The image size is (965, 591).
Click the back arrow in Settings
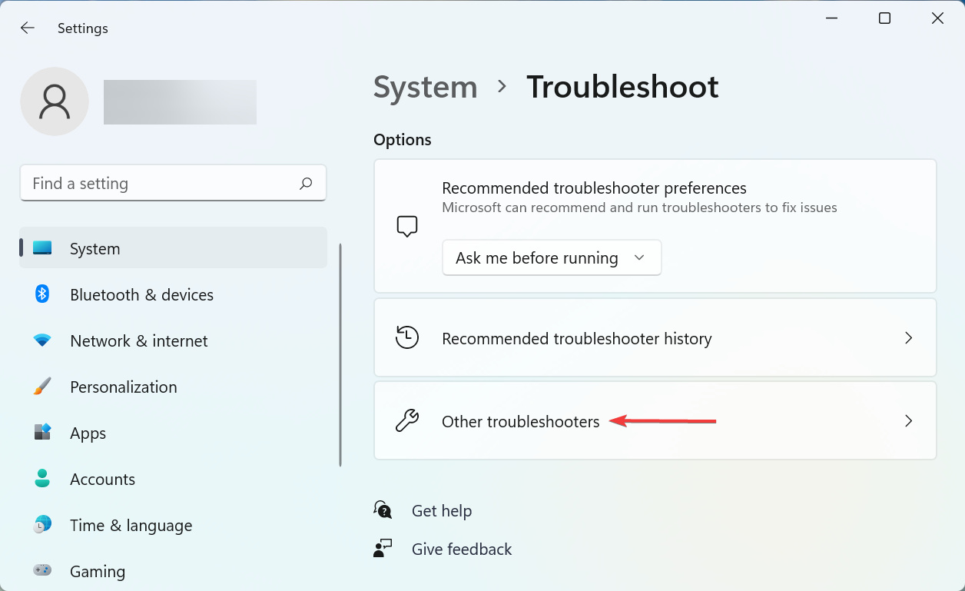(28, 28)
